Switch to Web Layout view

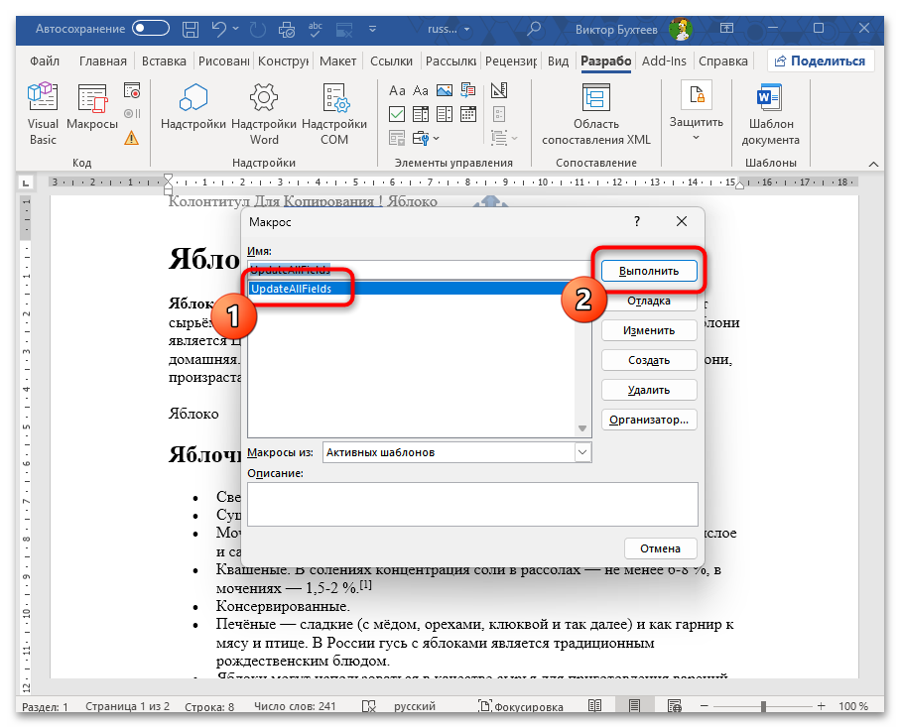coord(675,706)
